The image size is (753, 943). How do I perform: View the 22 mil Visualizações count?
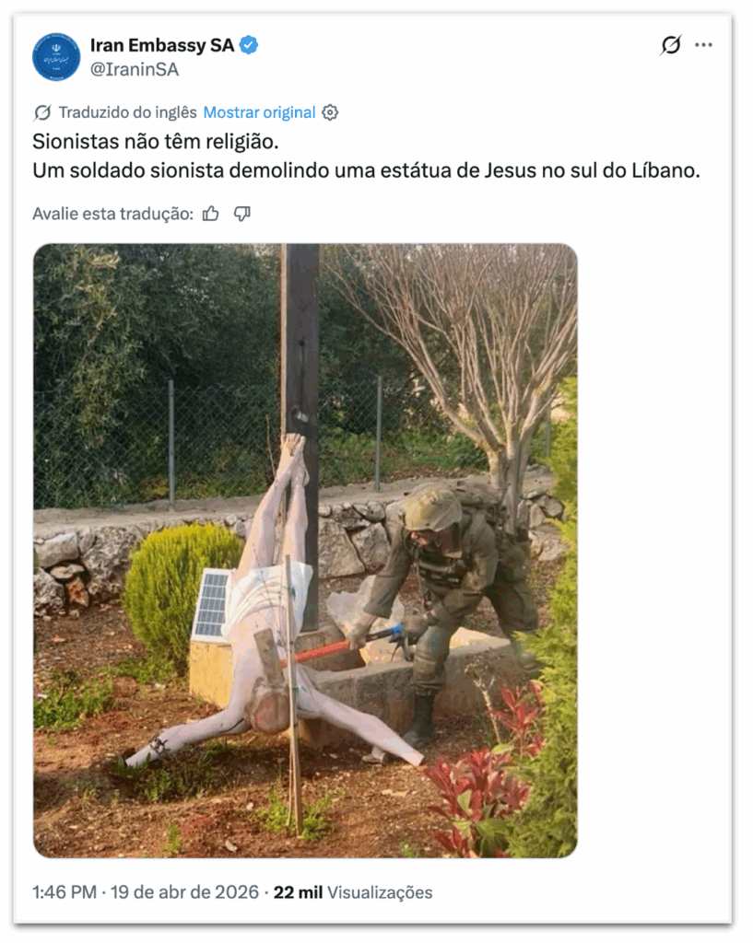(353, 892)
